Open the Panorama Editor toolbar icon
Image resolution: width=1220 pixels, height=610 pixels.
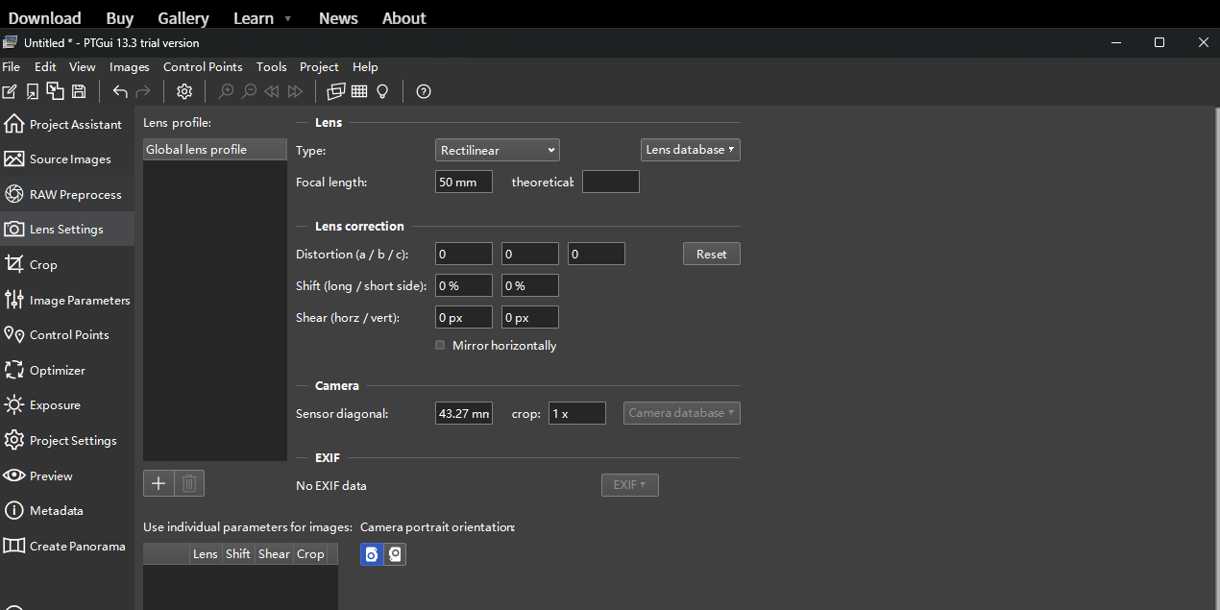(x=335, y=91)
